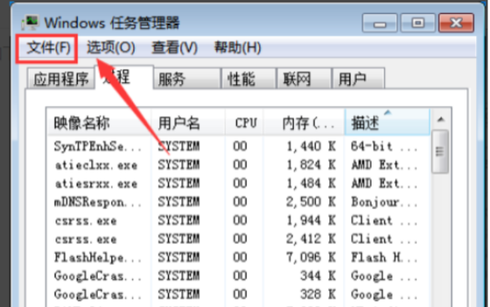490x307 pixels.
Task: Switch to the 性能 tab
Action: [248, 78]
